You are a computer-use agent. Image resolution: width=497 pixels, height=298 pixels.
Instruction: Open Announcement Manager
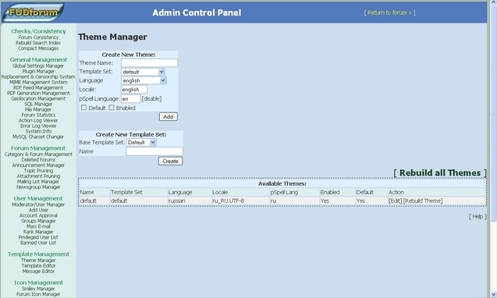38,165
